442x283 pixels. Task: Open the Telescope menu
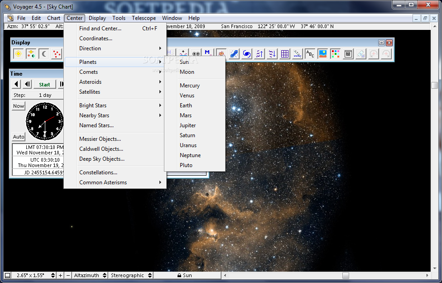click(144, 18)
